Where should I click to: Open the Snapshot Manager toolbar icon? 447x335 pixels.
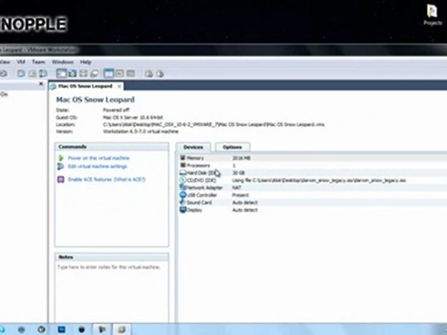click(43, 74)
